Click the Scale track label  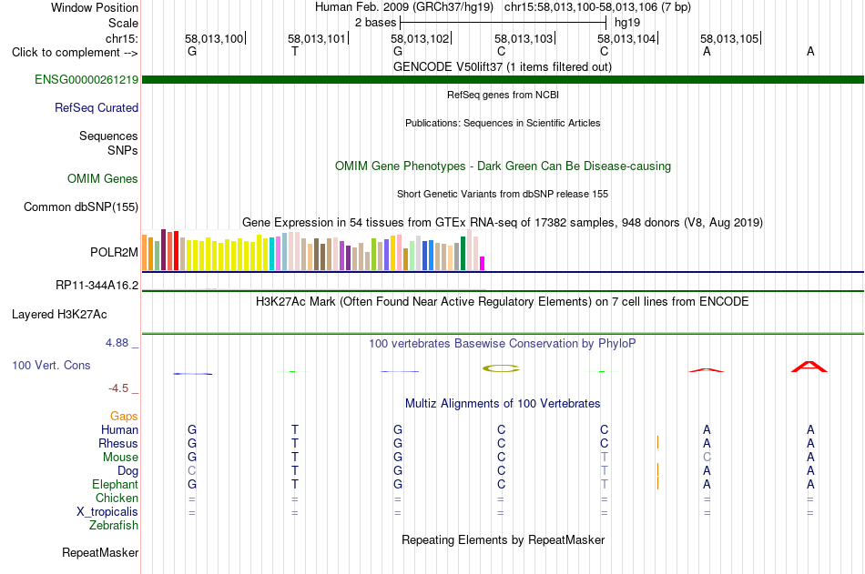pyautogui.click(x=123, y=23)
